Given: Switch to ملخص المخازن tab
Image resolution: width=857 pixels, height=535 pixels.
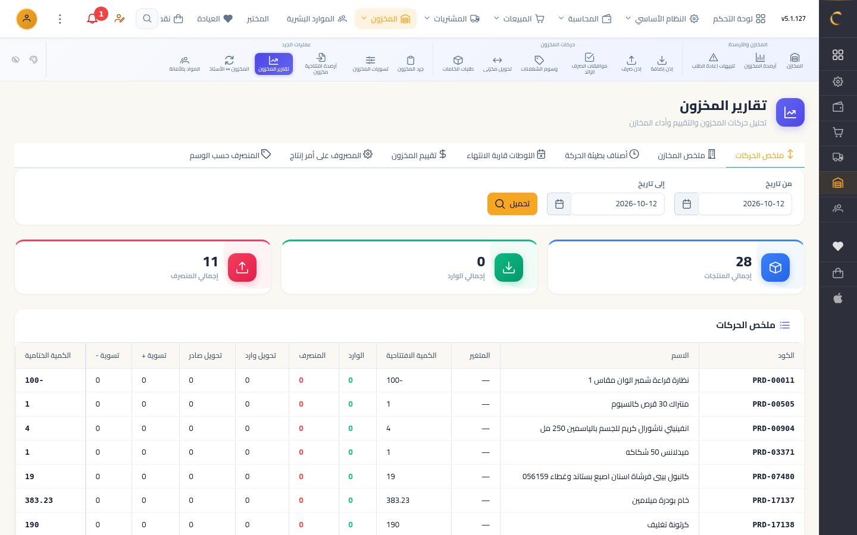Looking at the screenshot, I should click(x=687, y=155).
